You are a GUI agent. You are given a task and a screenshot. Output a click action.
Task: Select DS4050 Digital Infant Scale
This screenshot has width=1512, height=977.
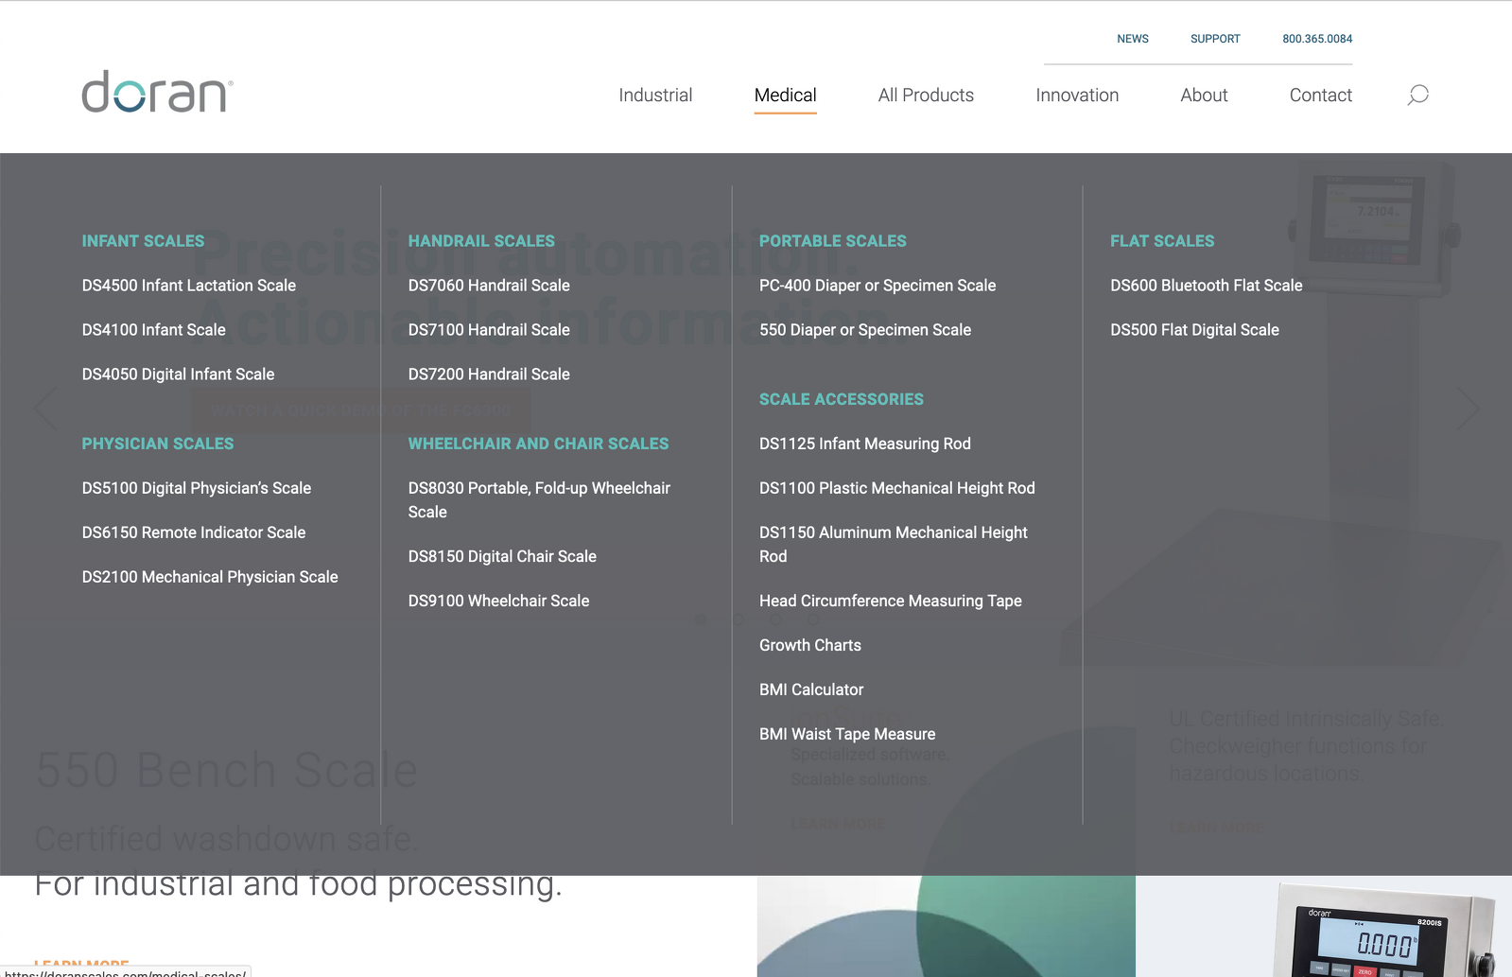pos(178,375)
